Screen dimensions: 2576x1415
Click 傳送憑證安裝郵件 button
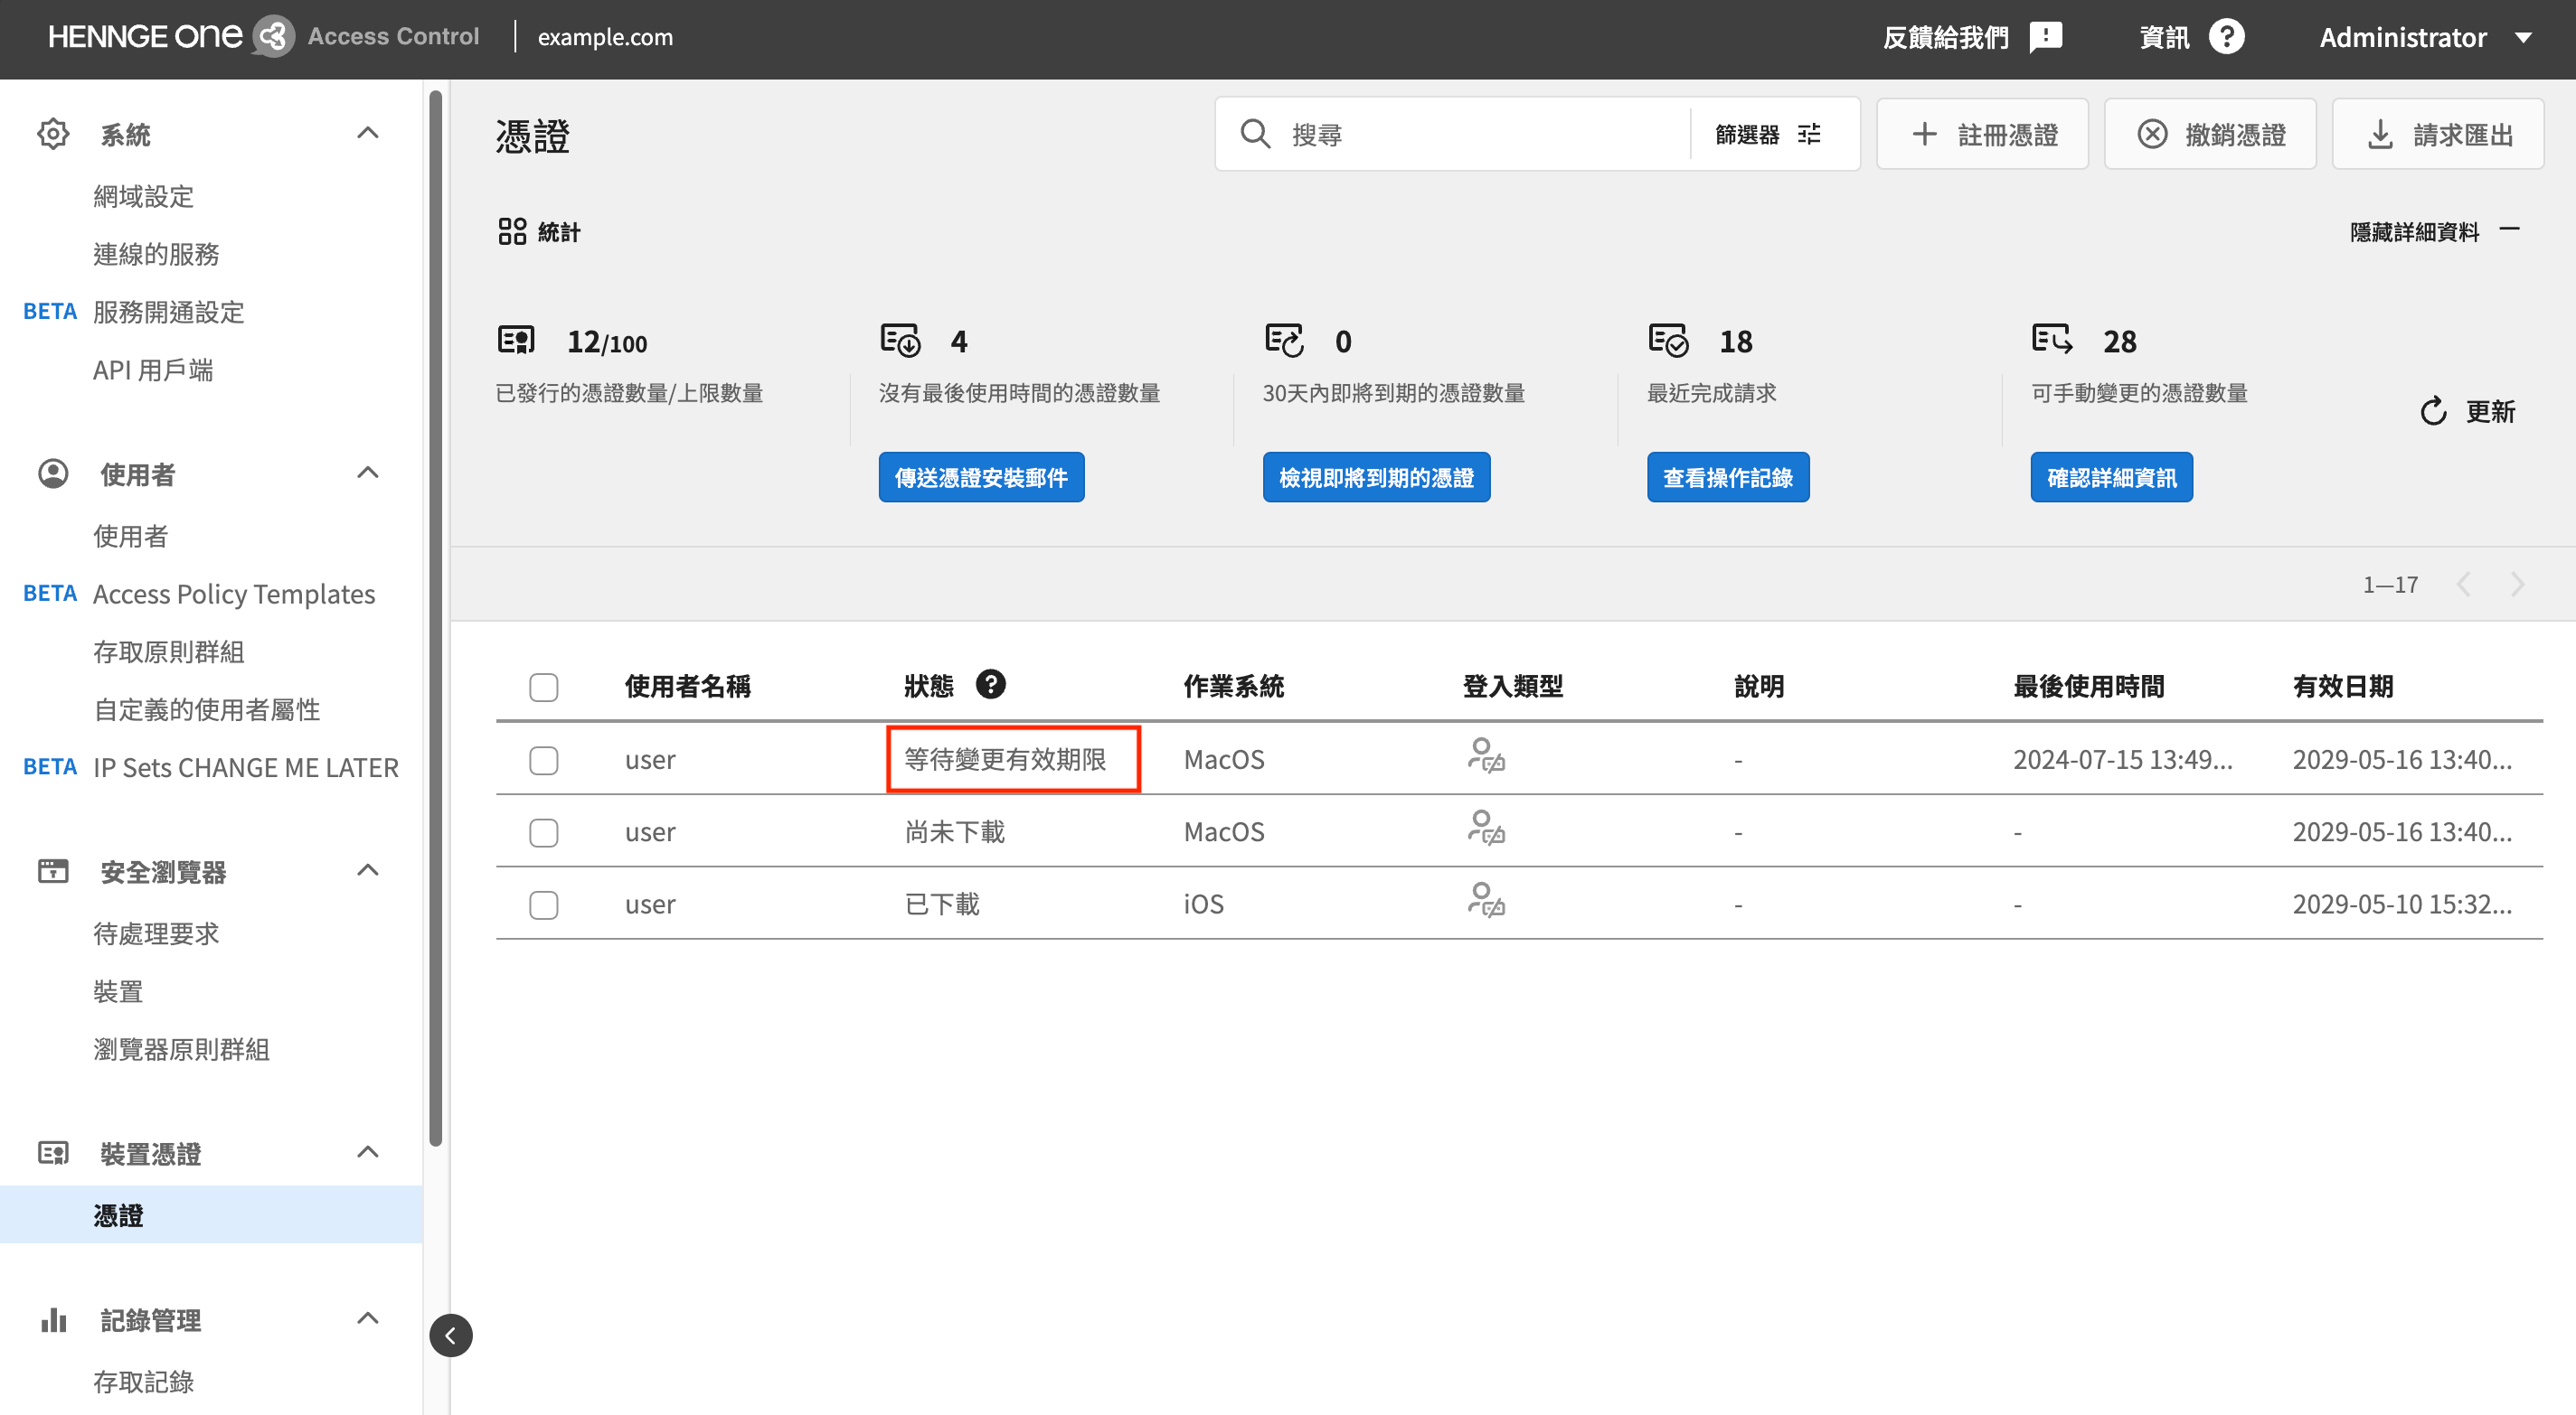click(981, 478)
